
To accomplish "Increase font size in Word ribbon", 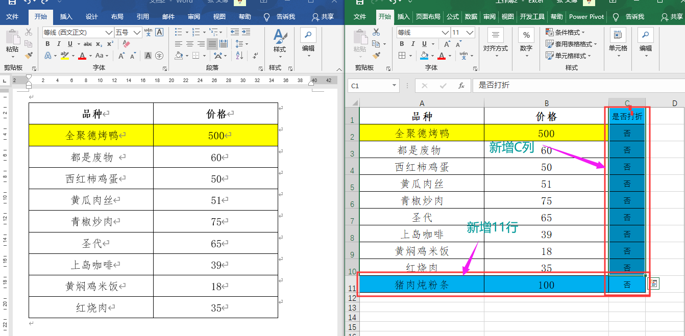I will [x=121, y=56].
